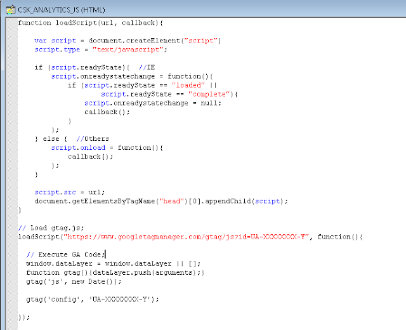The width and height of the screenshot is (406, 330).
Task: Click 'script.onreadystatechange = null;' line
Action: tap(153, 103)
